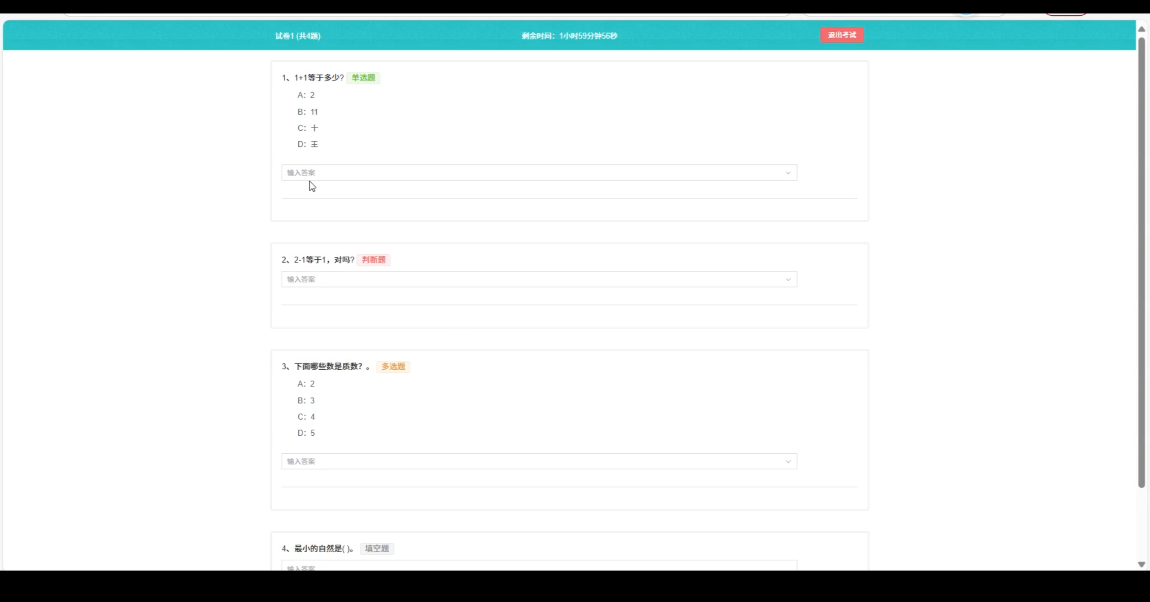Click the green 单选题 tag on question 1
This screenshot has height=602, width=1150.
(x=363, y=77)
